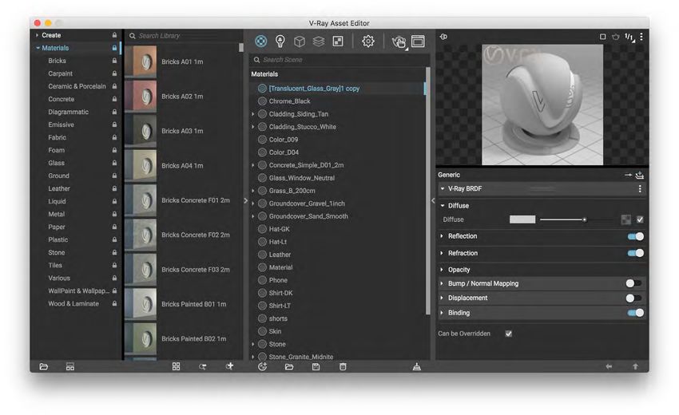Select the Leather scene material
679x415 pixels.
click(x=280, y=255)
